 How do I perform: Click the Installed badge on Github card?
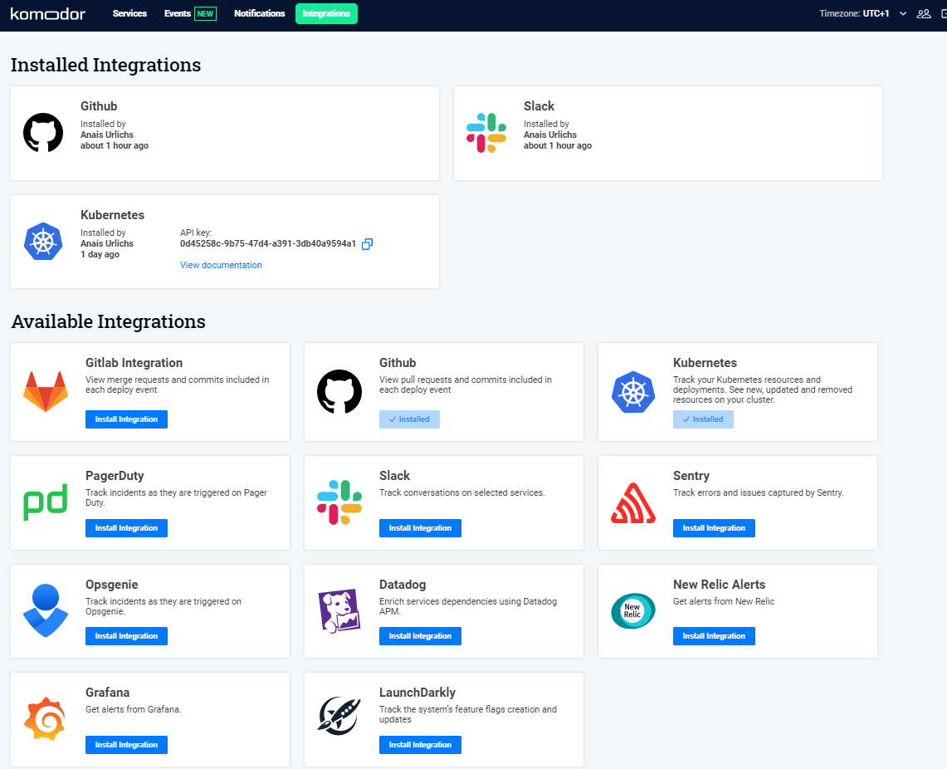409,419
